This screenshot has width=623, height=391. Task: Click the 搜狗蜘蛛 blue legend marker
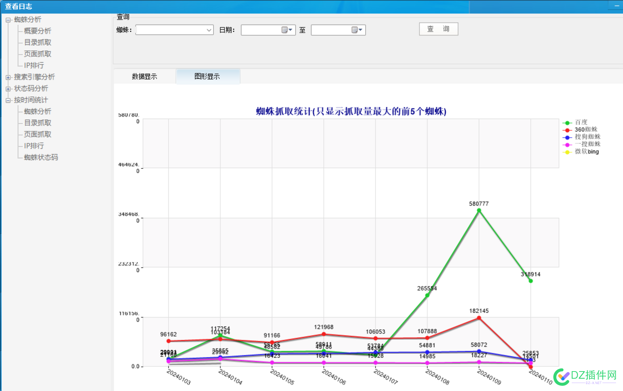click(567, 138)
